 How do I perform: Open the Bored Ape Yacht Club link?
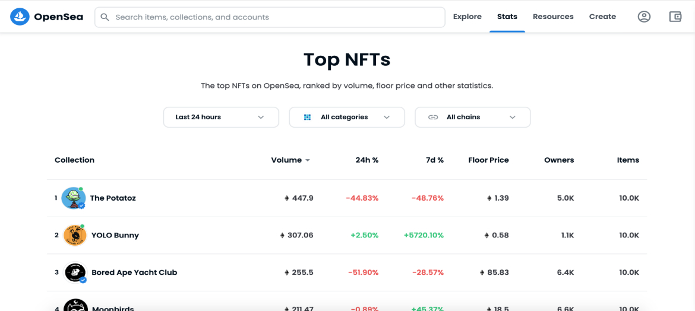134,272
